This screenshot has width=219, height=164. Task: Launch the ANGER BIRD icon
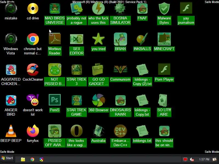click(11, 100)
